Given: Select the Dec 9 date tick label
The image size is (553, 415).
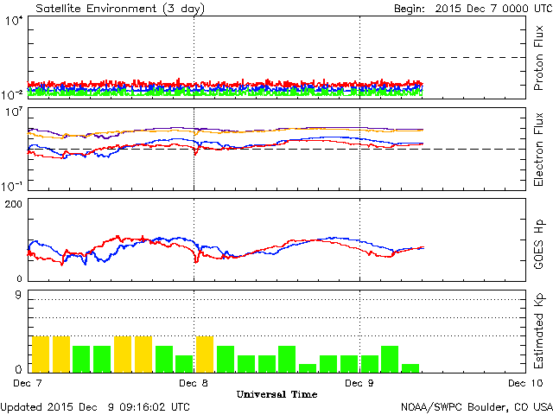Looking at the screenshot, I should click(x=359, y=382).
